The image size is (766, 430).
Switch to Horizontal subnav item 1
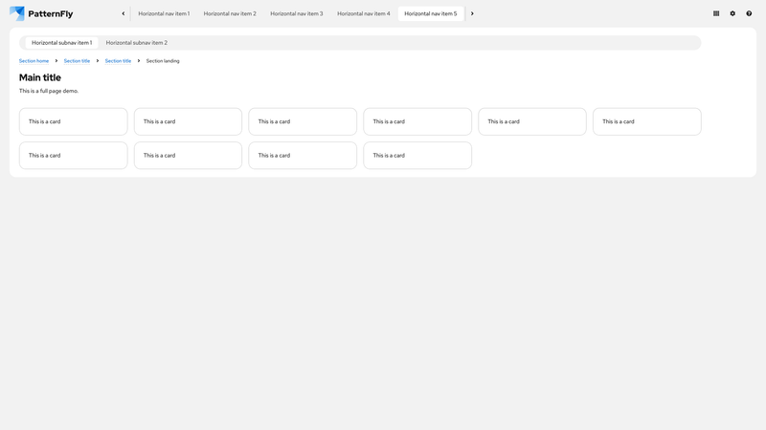[61, 42]
